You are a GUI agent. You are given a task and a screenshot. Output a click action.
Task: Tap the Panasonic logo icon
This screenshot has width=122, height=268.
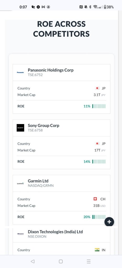20,72
